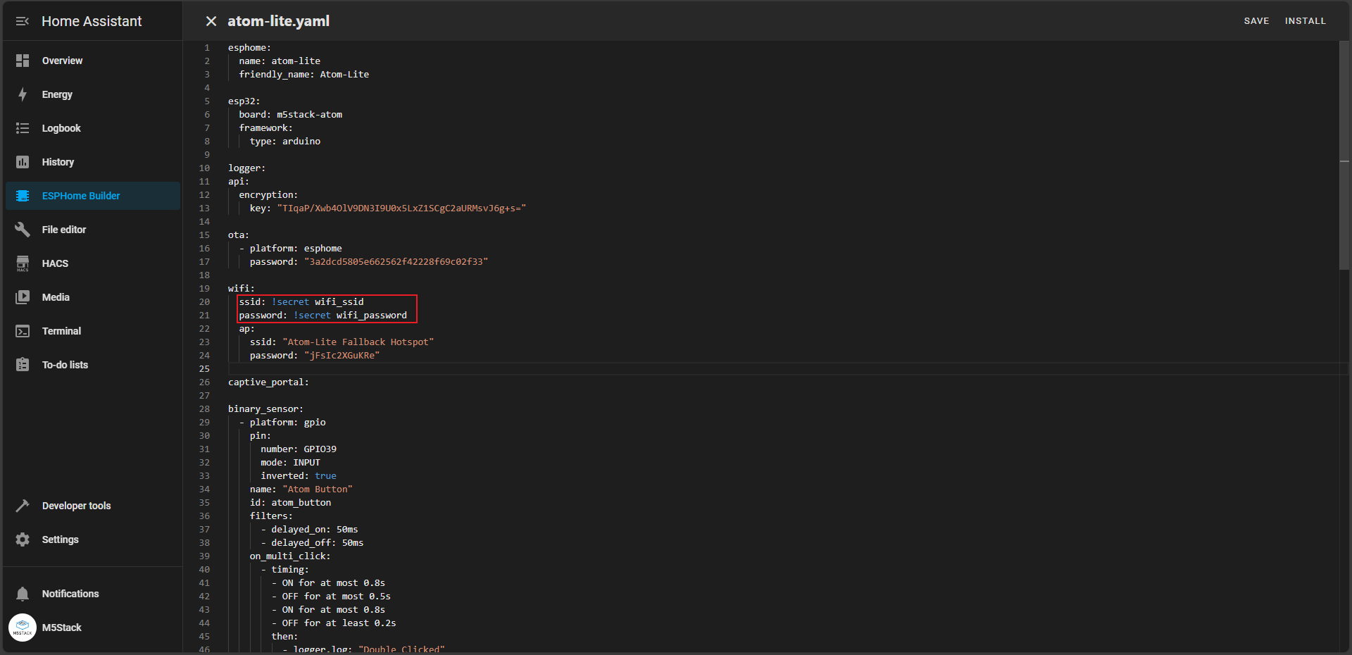
Task: Click the File editor wrench icon
Action: (x=23, y=230)
